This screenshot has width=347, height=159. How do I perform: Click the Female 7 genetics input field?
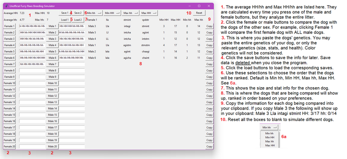[32, 64]
